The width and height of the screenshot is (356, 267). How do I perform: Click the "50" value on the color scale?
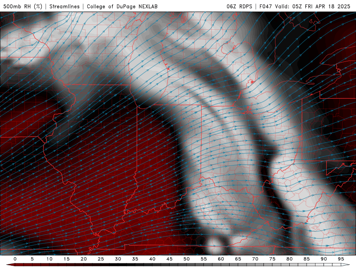pos(186,259)
